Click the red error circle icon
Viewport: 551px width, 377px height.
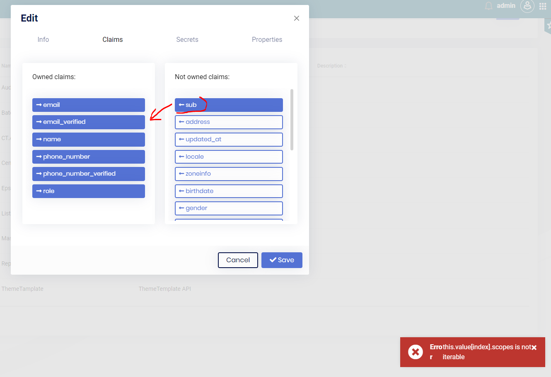pos(416,352)
